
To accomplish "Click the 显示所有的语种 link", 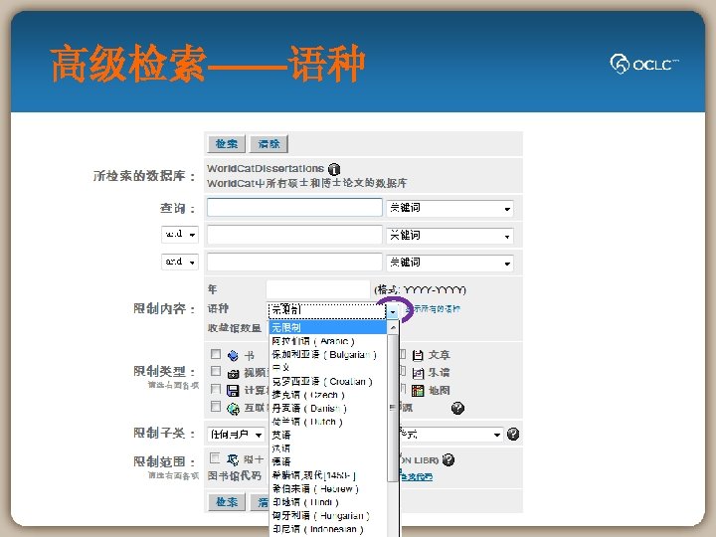I will point(433,309).
